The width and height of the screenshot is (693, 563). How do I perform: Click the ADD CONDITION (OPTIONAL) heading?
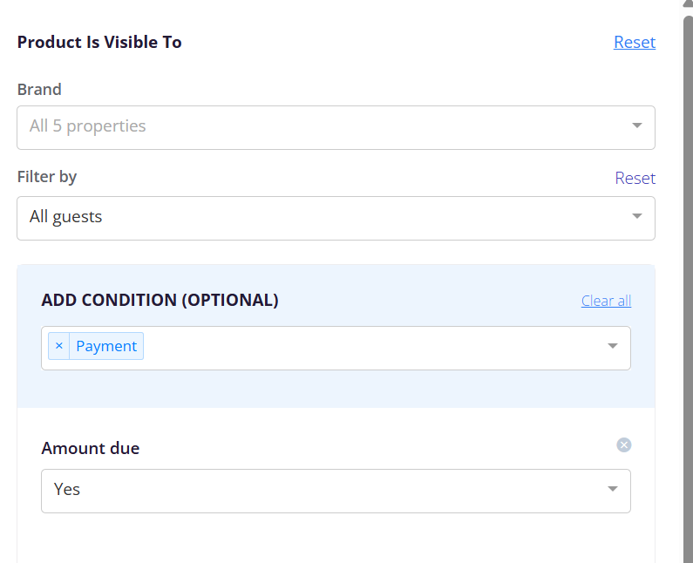pos(160,300)
